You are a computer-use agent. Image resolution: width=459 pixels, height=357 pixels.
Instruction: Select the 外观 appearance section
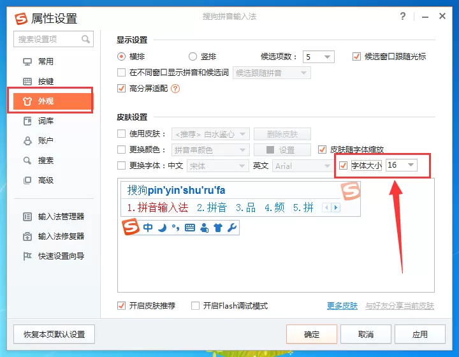coord(53,101)
